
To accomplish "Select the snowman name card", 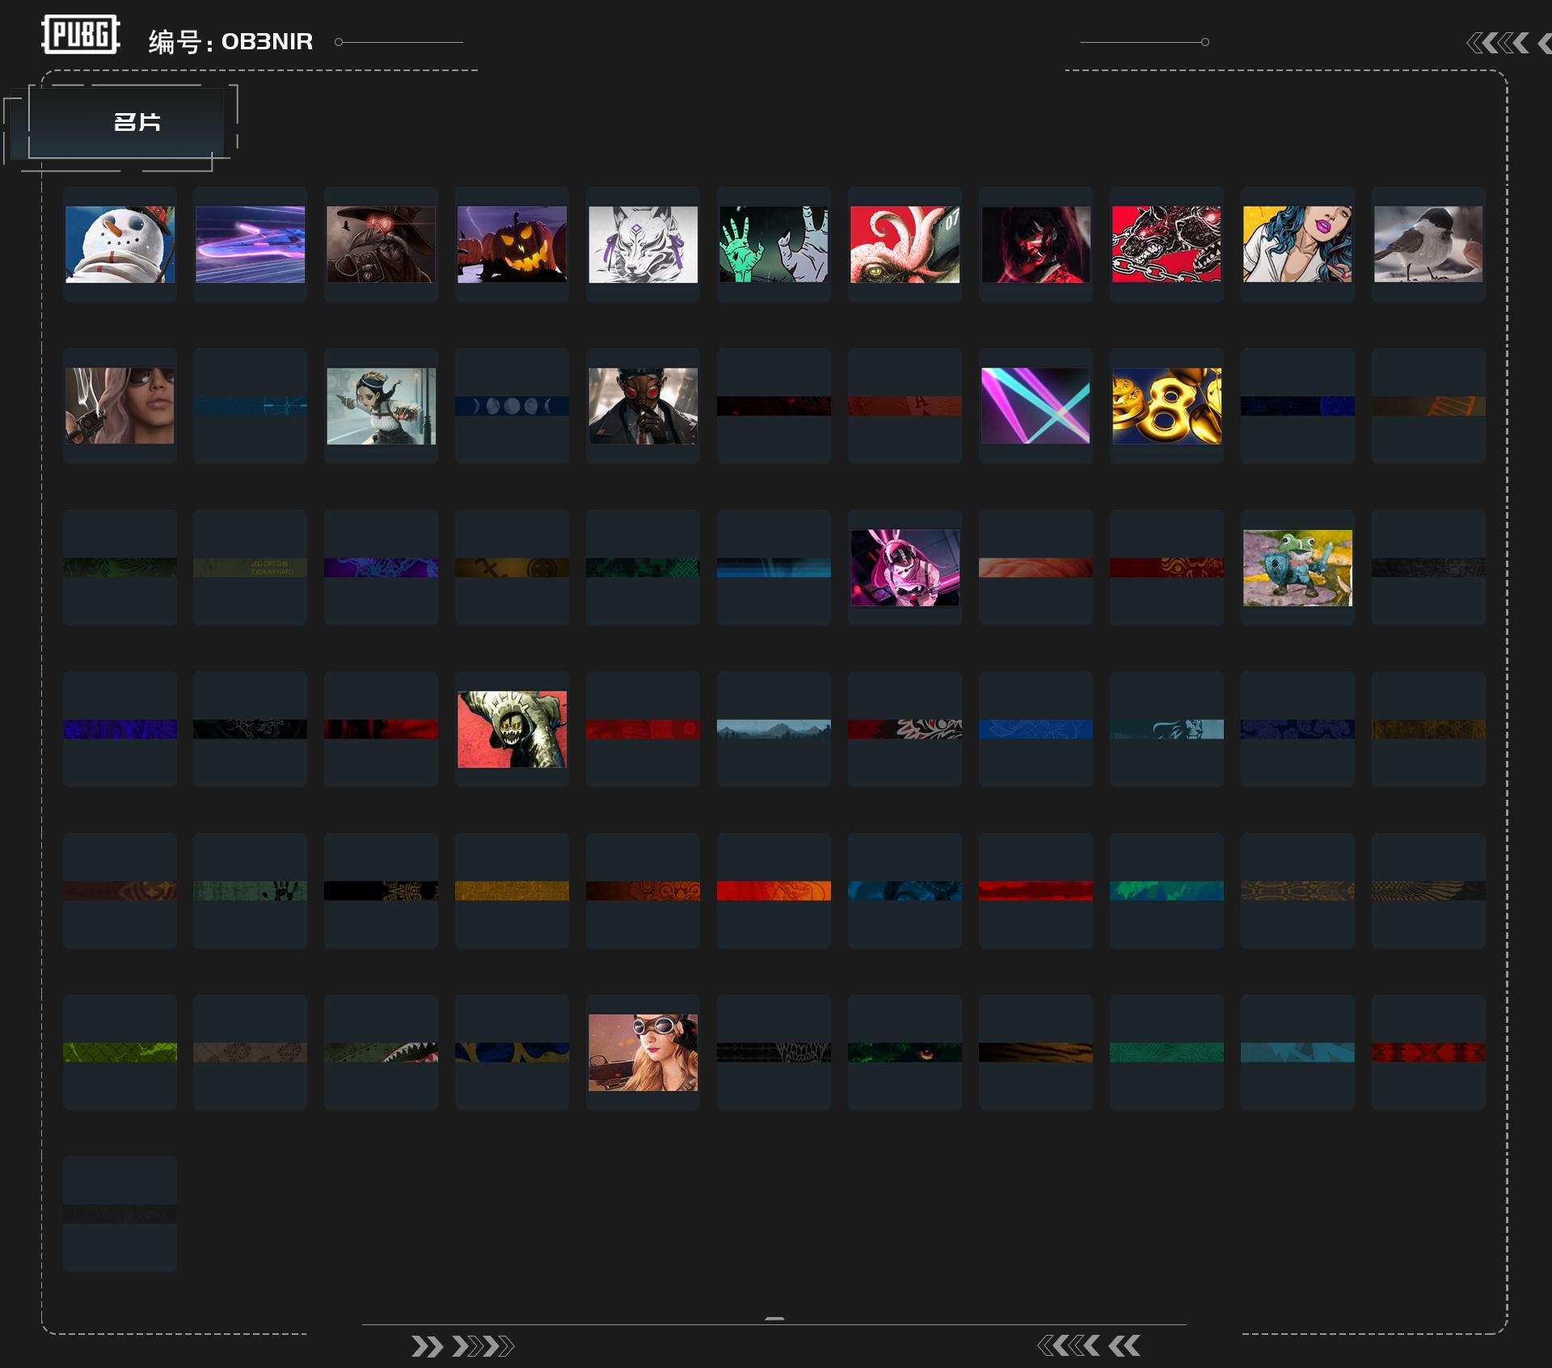I will click(120, 244).
